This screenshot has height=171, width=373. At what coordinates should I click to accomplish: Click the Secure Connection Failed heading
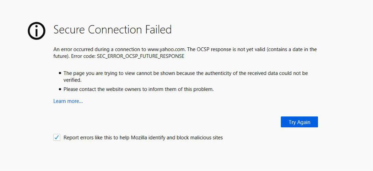point(112,30)
